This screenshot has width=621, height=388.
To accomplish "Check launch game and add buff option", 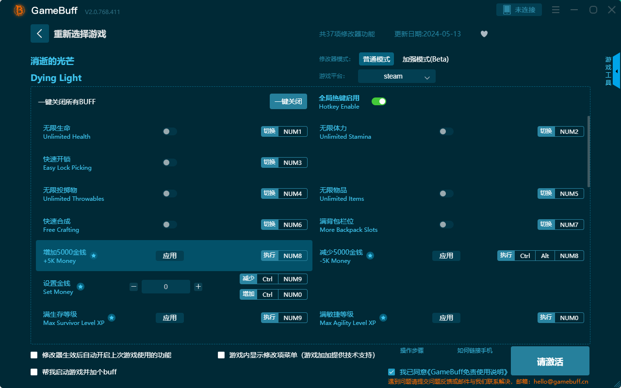I will (x=34, y=372).
